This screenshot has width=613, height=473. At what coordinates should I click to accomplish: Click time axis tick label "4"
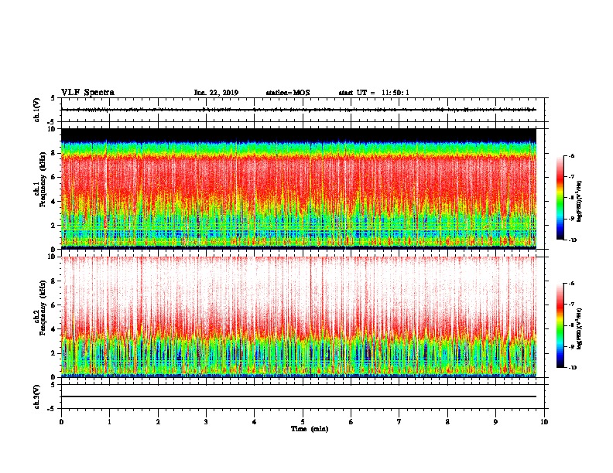click(255, 422)
